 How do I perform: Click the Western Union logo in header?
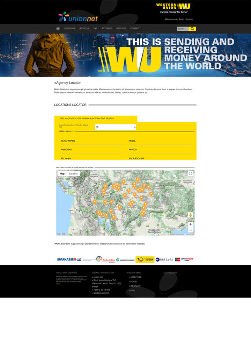[174, 8]
